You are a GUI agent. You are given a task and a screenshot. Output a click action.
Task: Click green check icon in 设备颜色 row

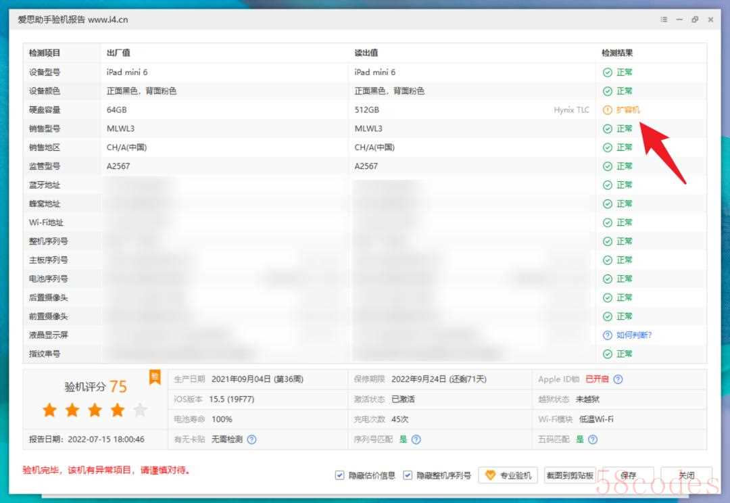608,91
